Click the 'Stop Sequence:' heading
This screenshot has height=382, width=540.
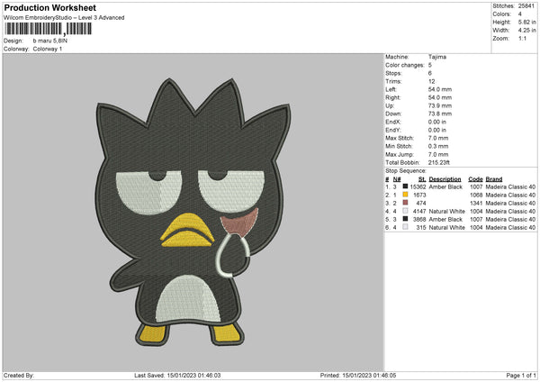click(x=406, y=170)
